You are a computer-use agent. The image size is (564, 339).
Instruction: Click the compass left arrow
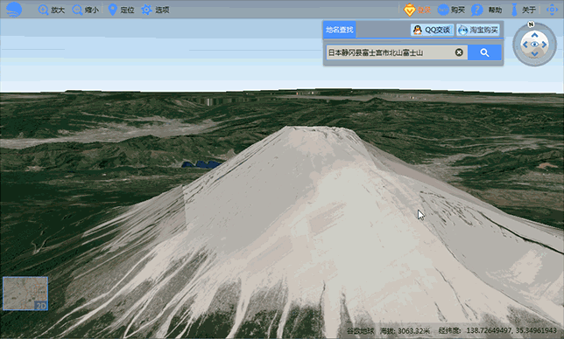(x=525, y=45)
